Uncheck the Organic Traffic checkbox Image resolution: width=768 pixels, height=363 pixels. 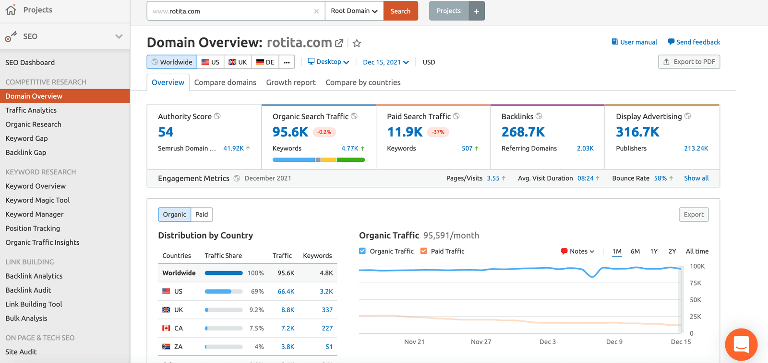362,251
